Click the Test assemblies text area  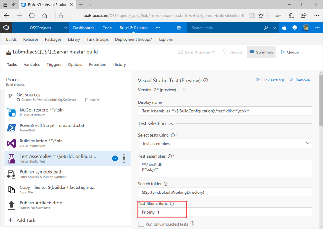(x=225, y=168)
